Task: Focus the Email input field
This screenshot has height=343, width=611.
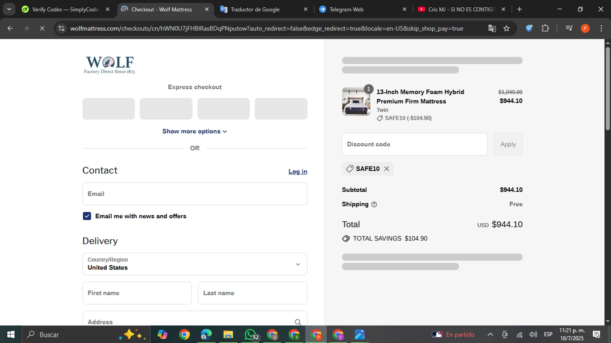Action: 195,194
